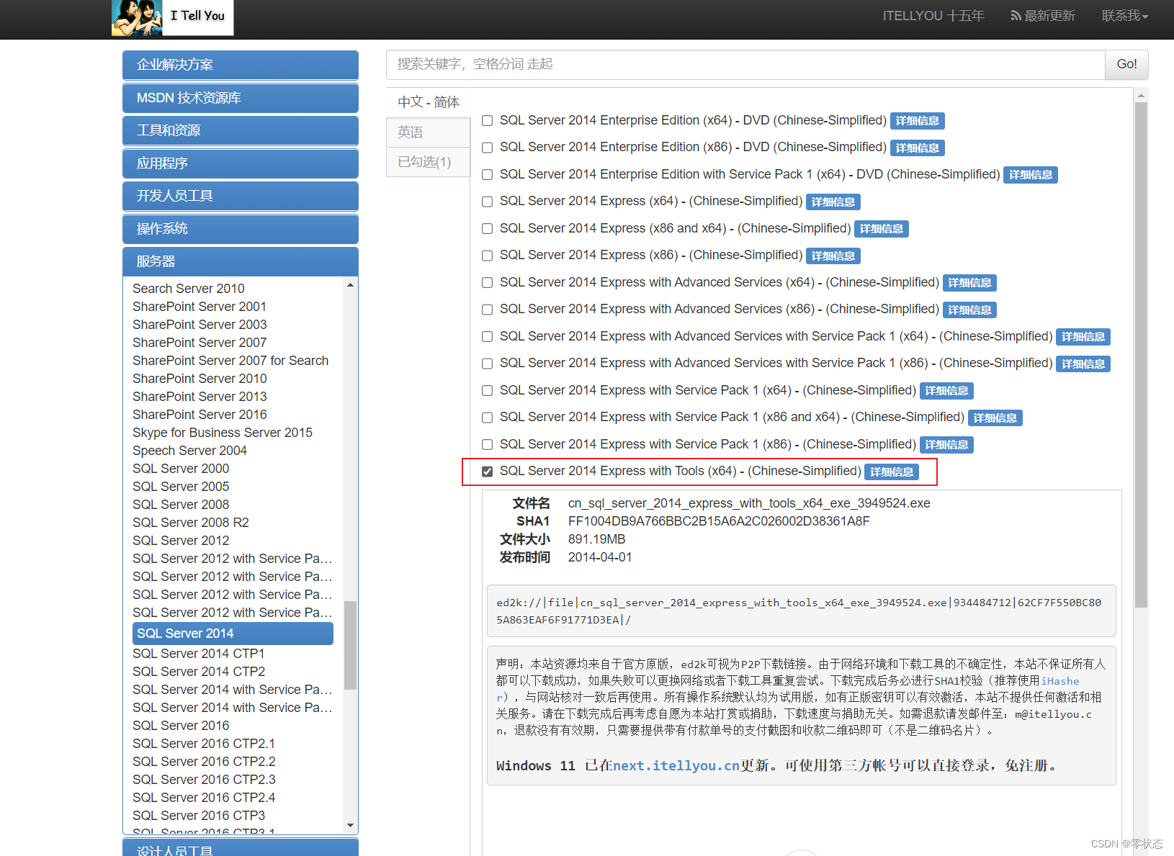Viewport: 1174px width, 856px height.
Task: Select SQL Server 2016 CTP2.4
Action: pyautogui.click(x=204, y=798)
